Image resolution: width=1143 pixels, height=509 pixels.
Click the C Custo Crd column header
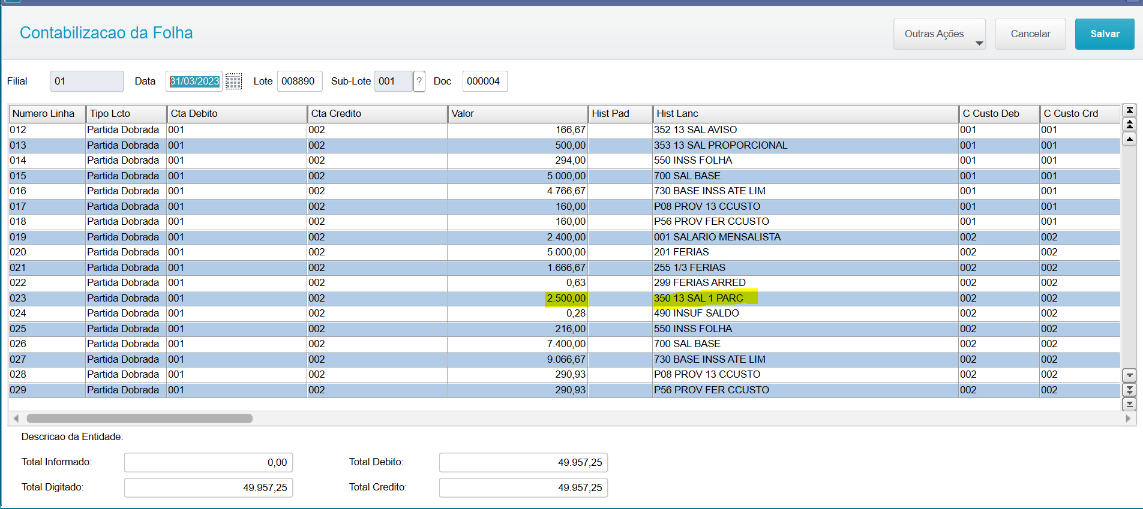pos(1080,114)
